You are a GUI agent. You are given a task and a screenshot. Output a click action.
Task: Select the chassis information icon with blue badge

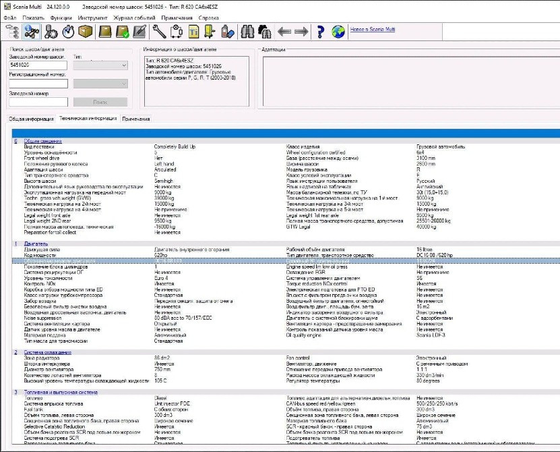pos(32,32)
